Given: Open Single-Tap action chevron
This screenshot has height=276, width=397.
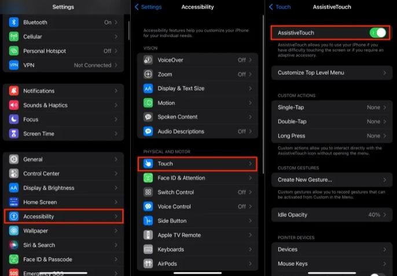Looking at the screenshot, I should tap(385, 107).
